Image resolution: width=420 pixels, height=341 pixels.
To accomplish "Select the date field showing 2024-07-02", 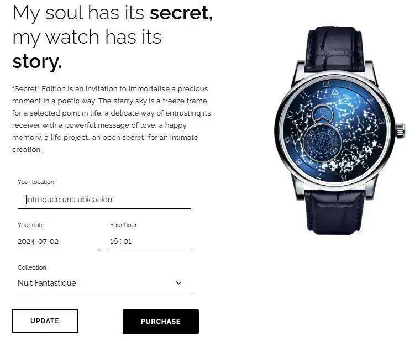I will [x=58, y=242].
